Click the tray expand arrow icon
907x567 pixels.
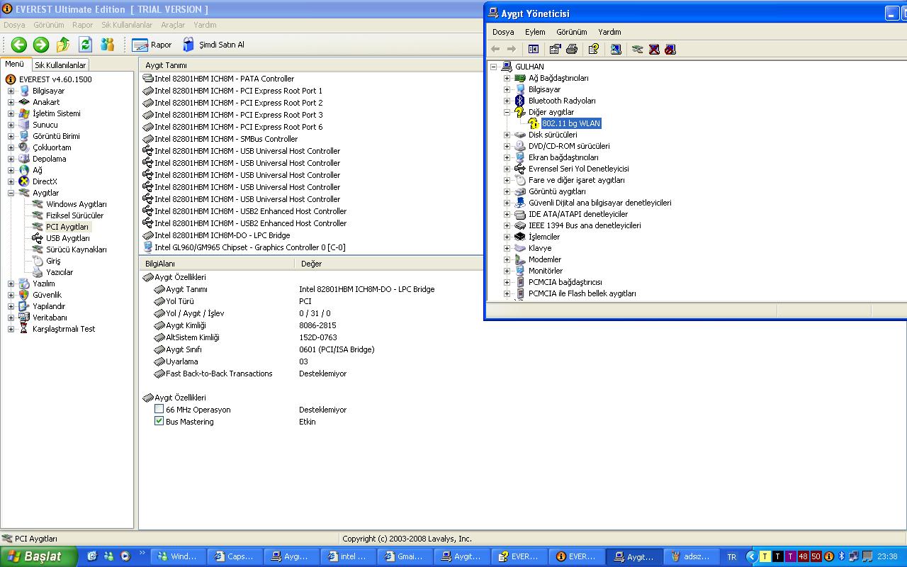point(753,556)
